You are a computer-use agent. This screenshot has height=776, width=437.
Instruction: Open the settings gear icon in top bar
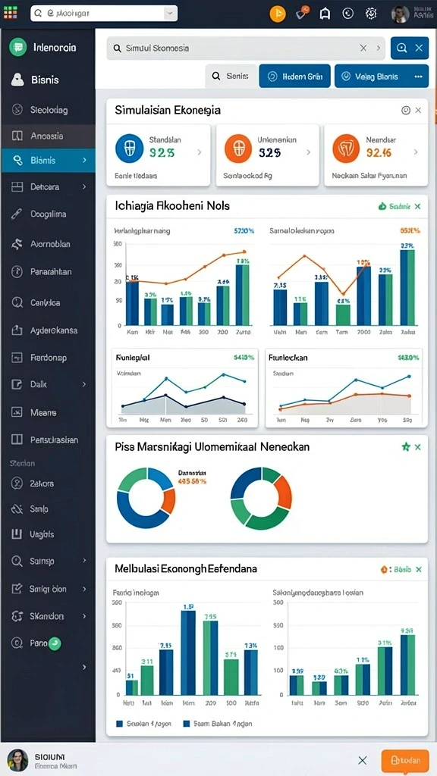tap(371, 14)
